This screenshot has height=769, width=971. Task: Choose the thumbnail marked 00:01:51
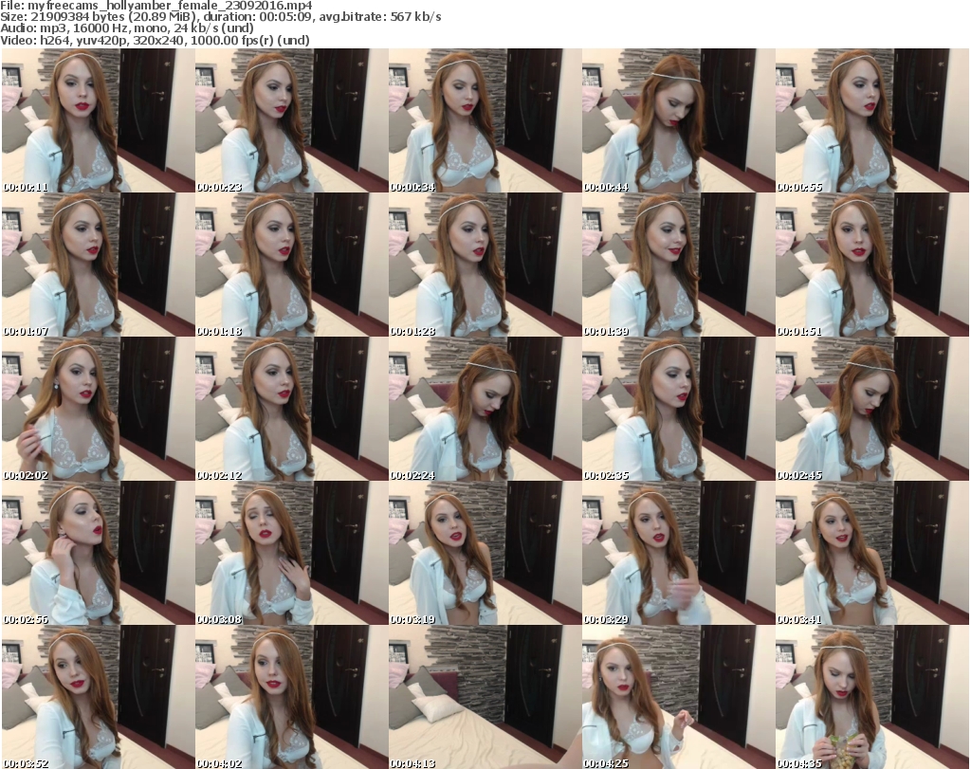(872, 265)
